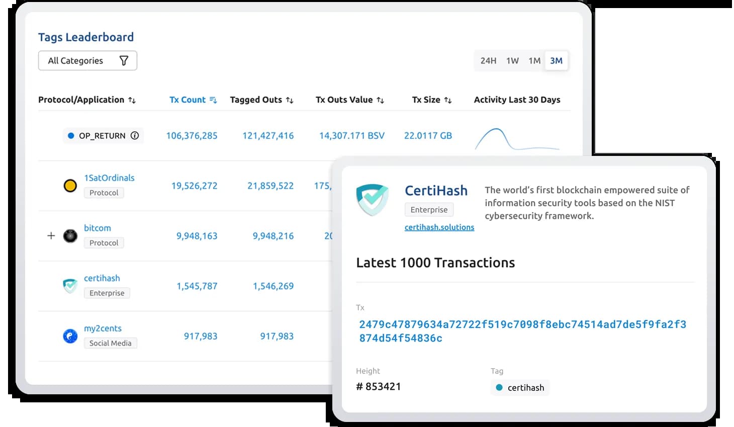The width and height of the screenshot is (734, 427).
Task: Click the Latest 1000 Transactions heading
Action: 435,263
